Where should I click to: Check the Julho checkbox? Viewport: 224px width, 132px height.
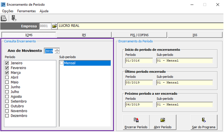pos(7,92)
